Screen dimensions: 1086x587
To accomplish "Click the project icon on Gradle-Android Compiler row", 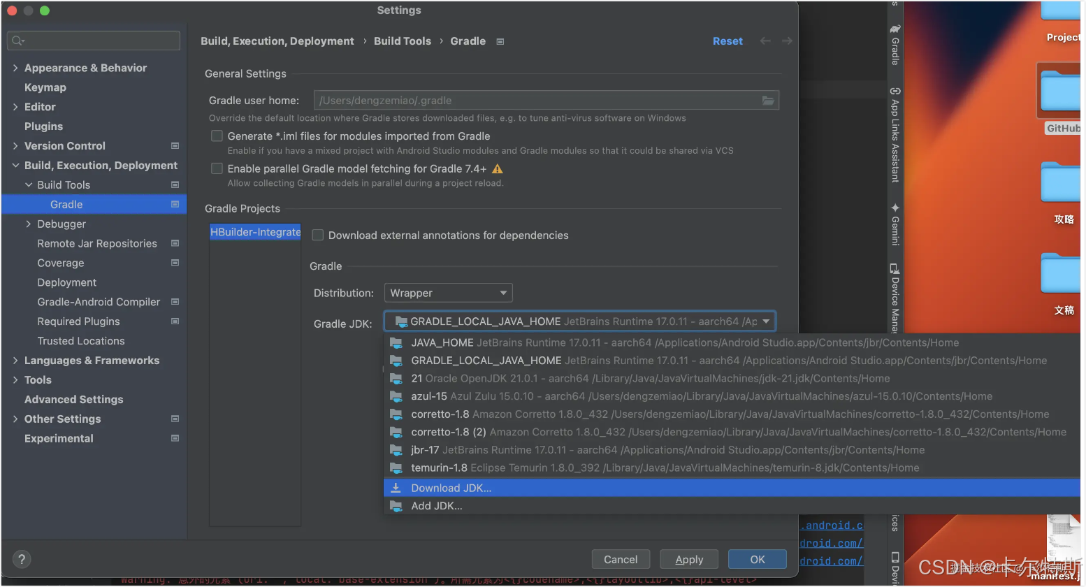I will (175, 303).
